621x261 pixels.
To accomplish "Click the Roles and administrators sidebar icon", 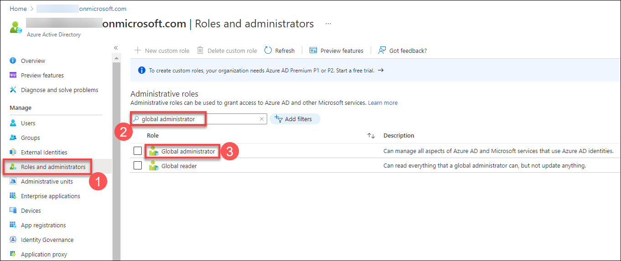I will [13, 167].
